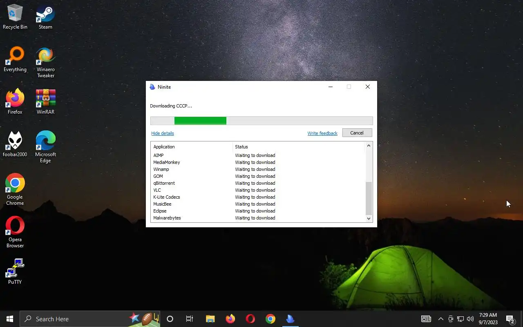Select the WinRAR desktop shortcut
This screenshot has width=523, height=327.
pos(45,102)
